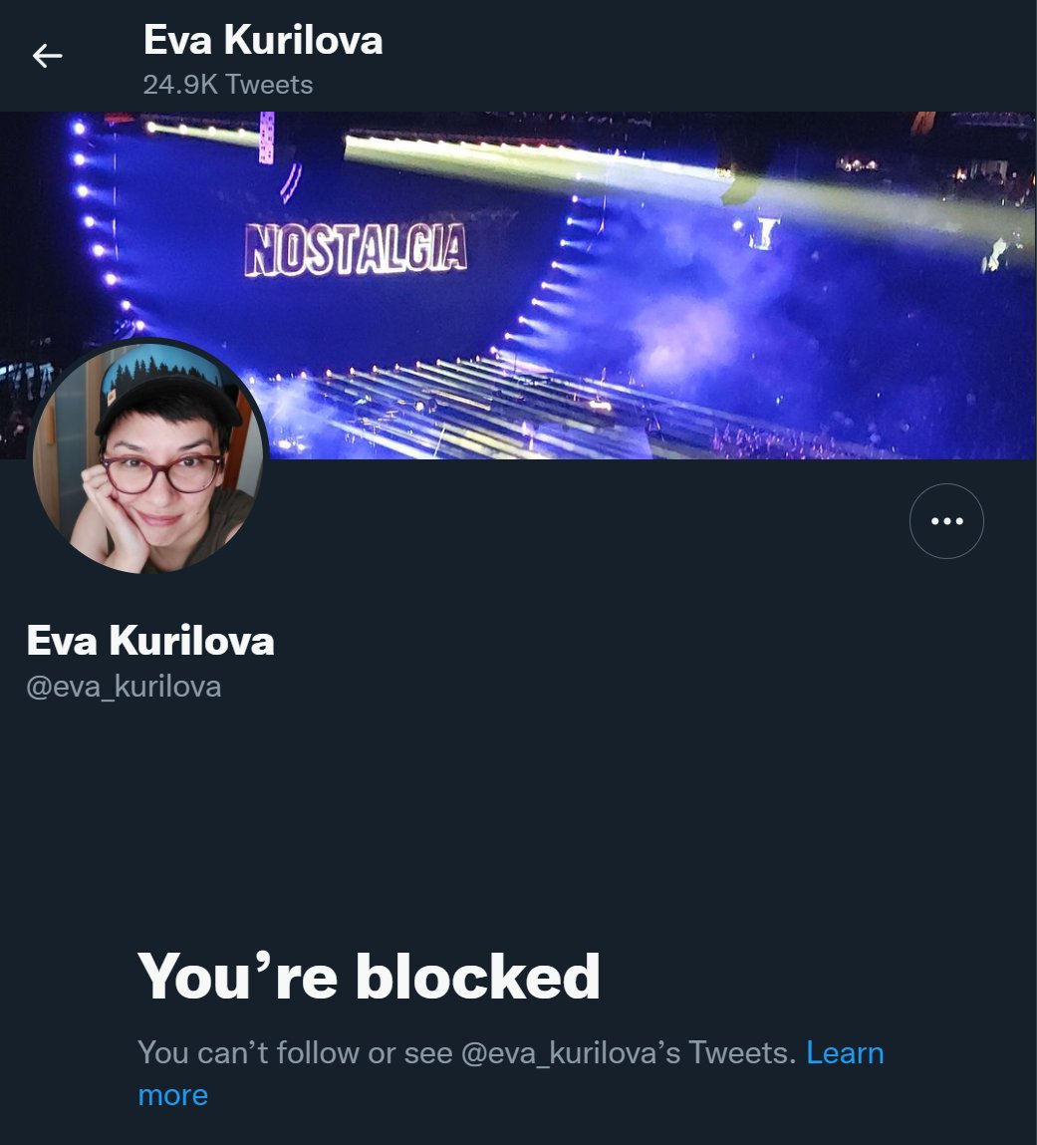
Task: Click the blue word "Learn" in the help link
Action: click(x=845, y=1052)
